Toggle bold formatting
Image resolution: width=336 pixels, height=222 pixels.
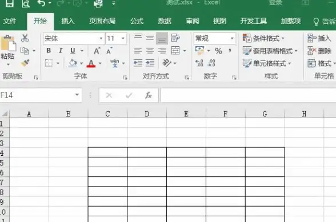pos(49,51)
